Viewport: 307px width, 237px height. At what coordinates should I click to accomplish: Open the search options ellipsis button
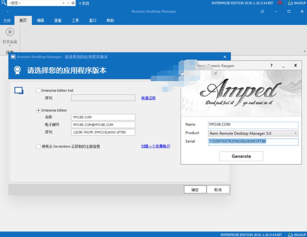(68, 3)
